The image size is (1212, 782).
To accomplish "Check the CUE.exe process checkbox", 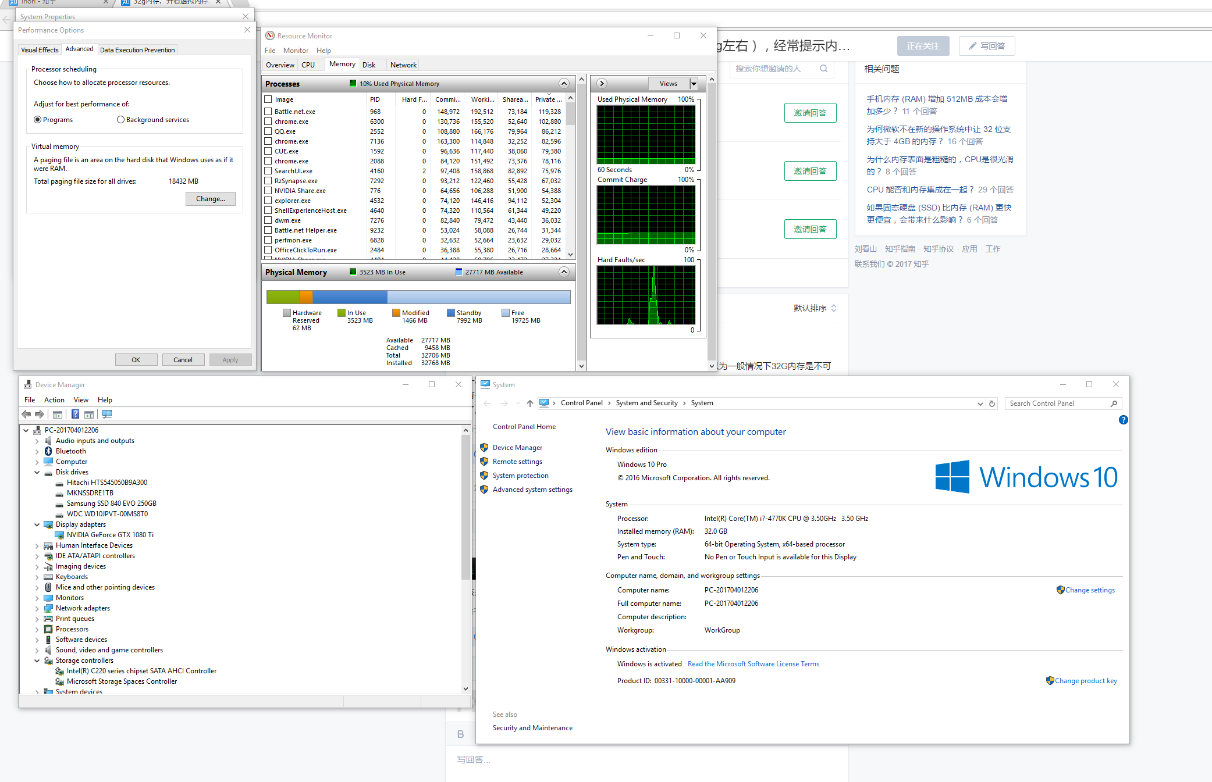I will pyautogui.click(x=268, y=151).
